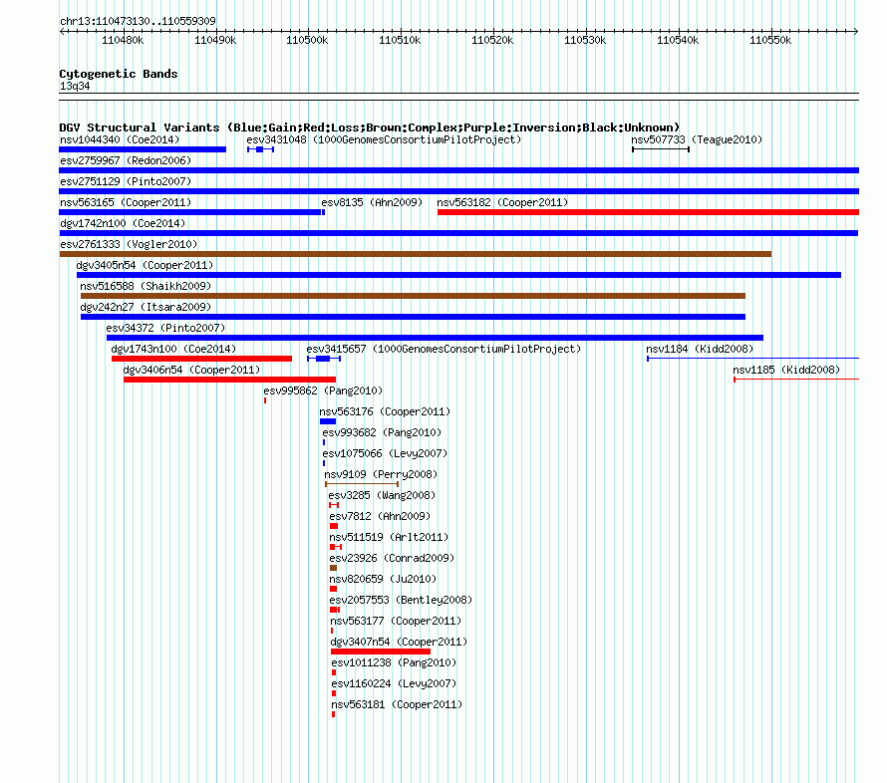Open dgv3407n54 (Cooper2011) variant label

pos(399,642)
